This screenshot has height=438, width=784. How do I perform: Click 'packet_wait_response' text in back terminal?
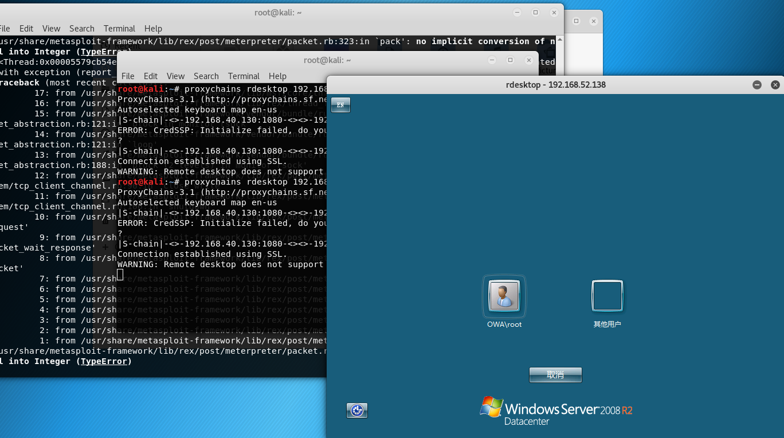pos(47,248)
